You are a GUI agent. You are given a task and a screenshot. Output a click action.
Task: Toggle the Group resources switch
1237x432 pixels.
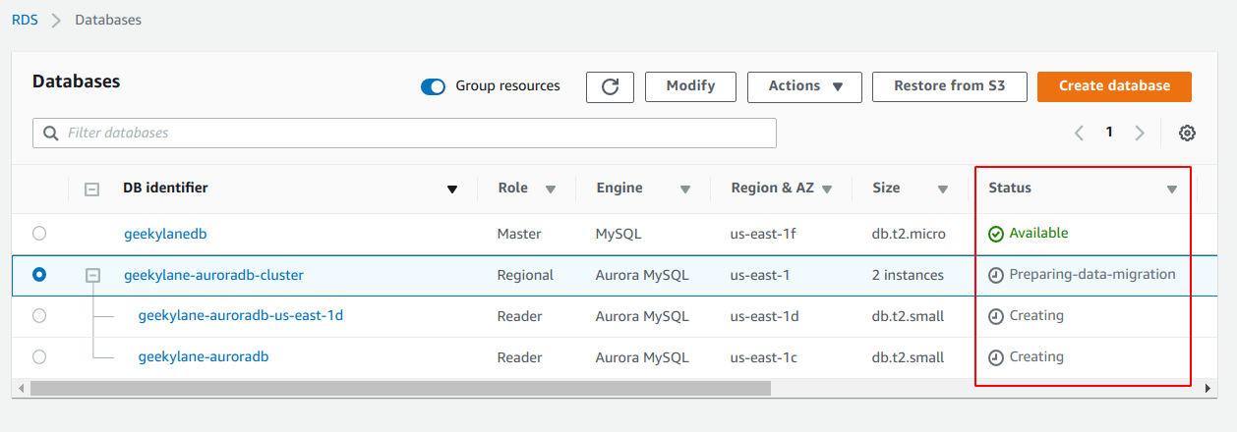click(433, 86)
